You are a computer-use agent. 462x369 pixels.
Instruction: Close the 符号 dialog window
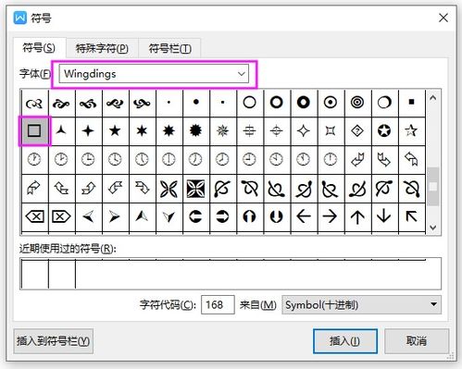pos(443,18)
